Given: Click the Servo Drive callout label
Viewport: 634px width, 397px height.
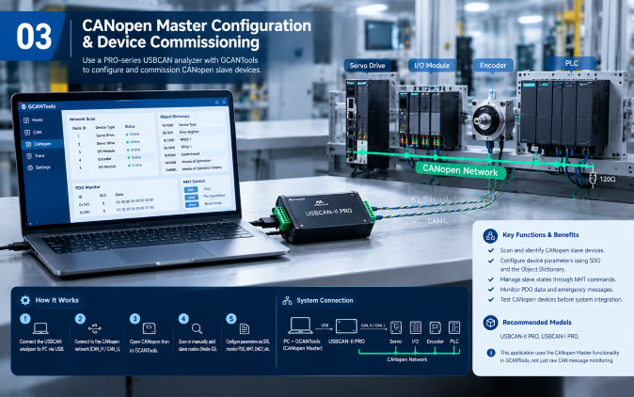Looking at the screenshot, I should [x=367, y=66].
